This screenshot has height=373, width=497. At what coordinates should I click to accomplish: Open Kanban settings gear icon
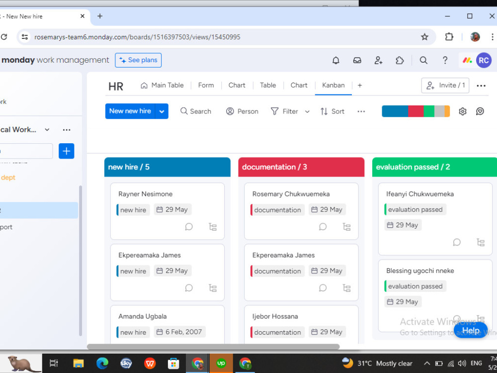point(462,111)
